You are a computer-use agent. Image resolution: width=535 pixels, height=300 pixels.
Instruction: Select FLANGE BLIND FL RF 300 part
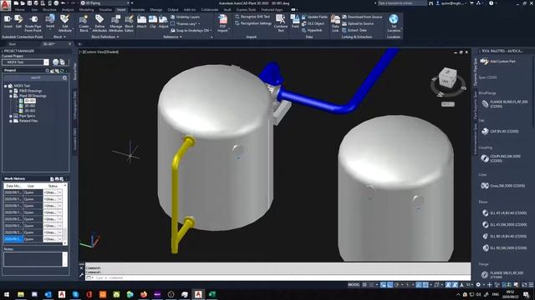click(x=505, y=103)
